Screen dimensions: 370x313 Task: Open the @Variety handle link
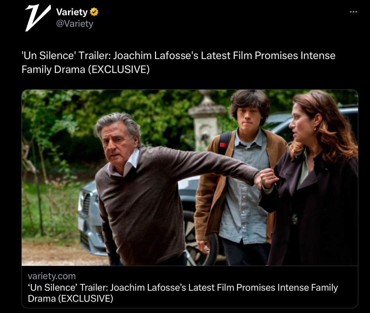75,23
